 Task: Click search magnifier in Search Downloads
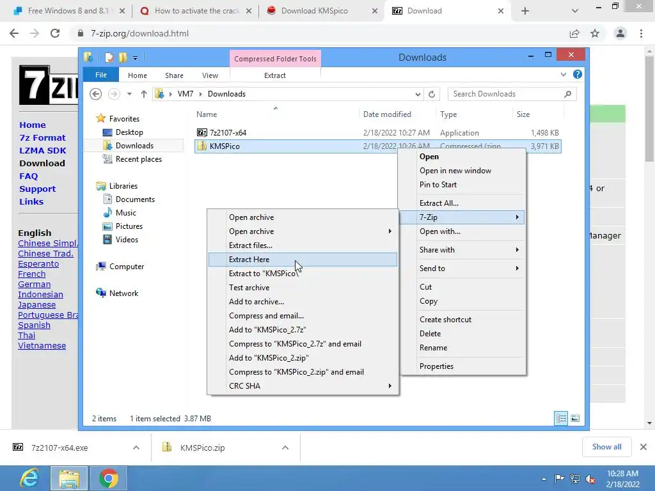pos(568,94)
